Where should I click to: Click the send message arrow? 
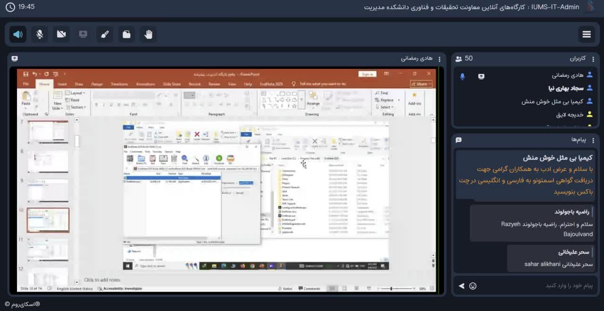point(461,286)
